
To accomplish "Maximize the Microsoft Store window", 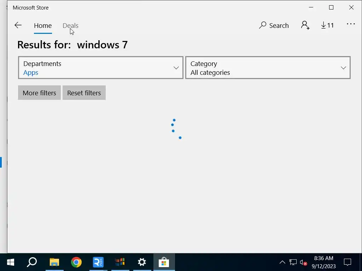I will 331,7.
